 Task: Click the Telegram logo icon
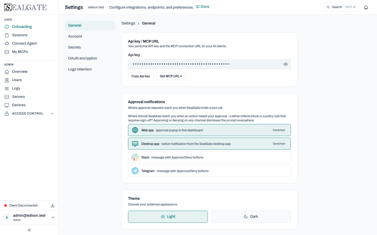pyautogui.click(x=135, y=171)
